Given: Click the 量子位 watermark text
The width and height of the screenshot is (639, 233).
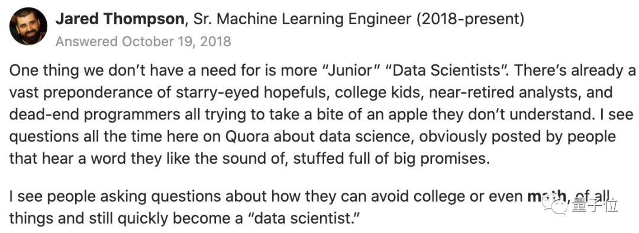Looking at the screenshot, I should (595, 205).
